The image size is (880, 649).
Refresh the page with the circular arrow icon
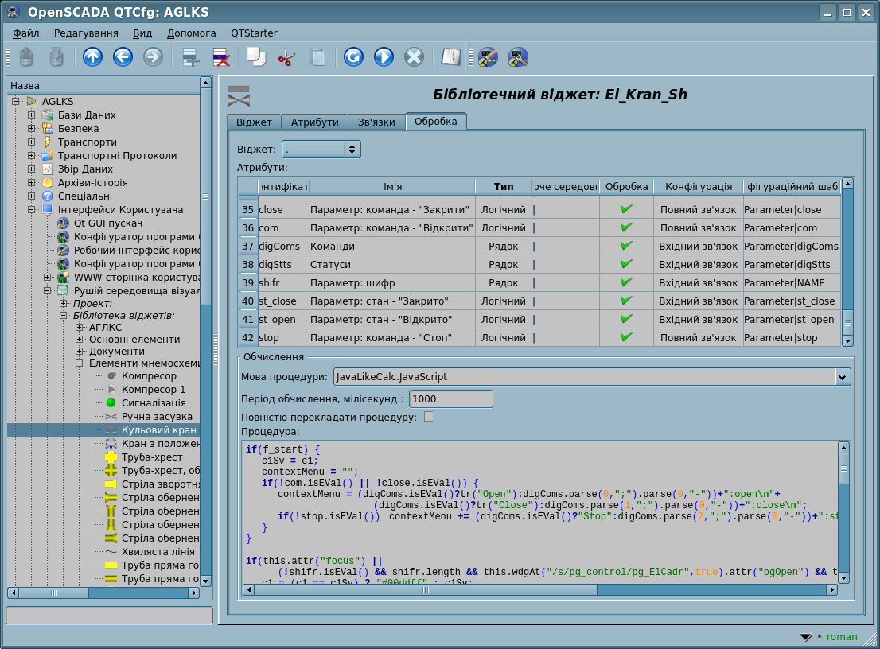pyautogui.click(x=353, y=57)
